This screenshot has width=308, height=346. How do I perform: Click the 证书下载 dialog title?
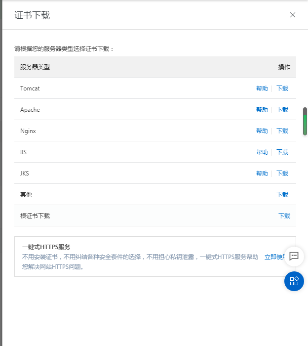click(32, 15)
